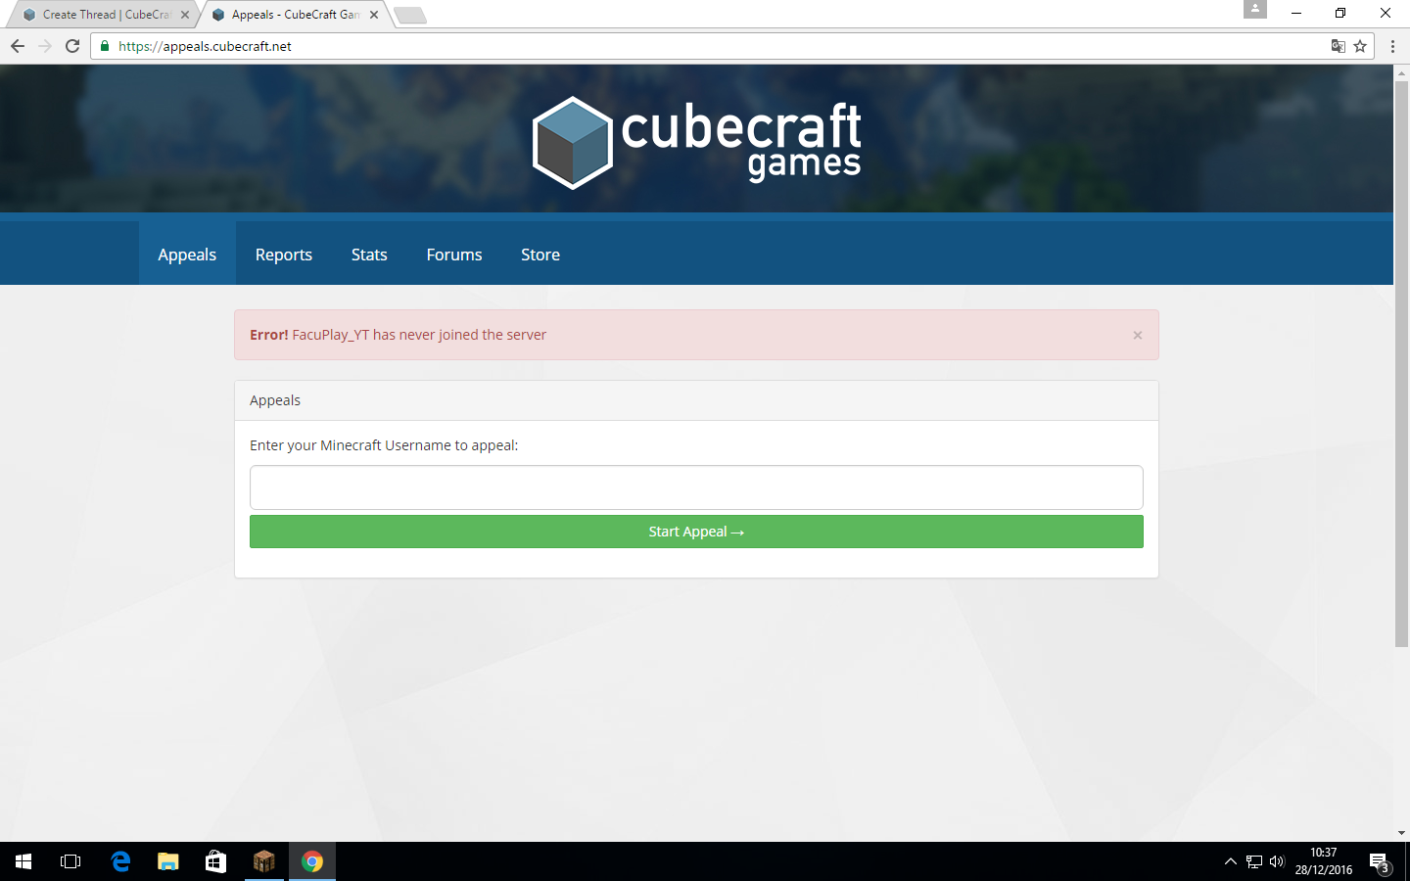This screenshot has height=881, width=1410.
Task: Open the volume tray icon
Action: [x=1277, y=861]
